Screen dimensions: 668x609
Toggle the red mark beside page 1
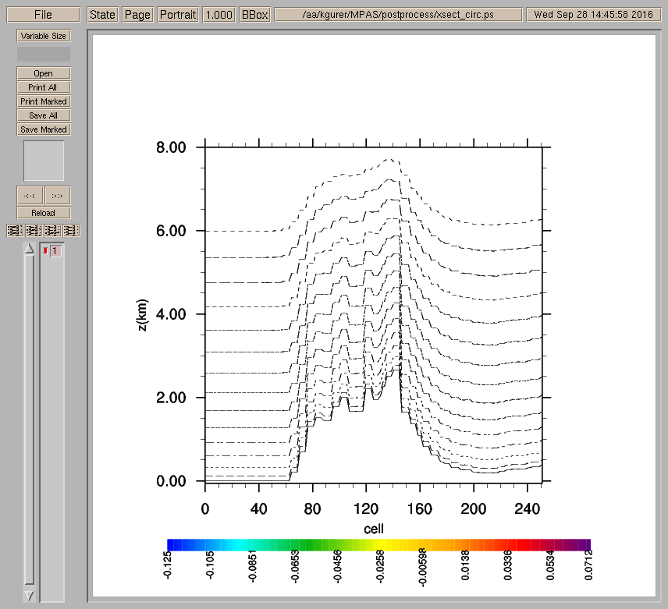click(x=45, y=250)
